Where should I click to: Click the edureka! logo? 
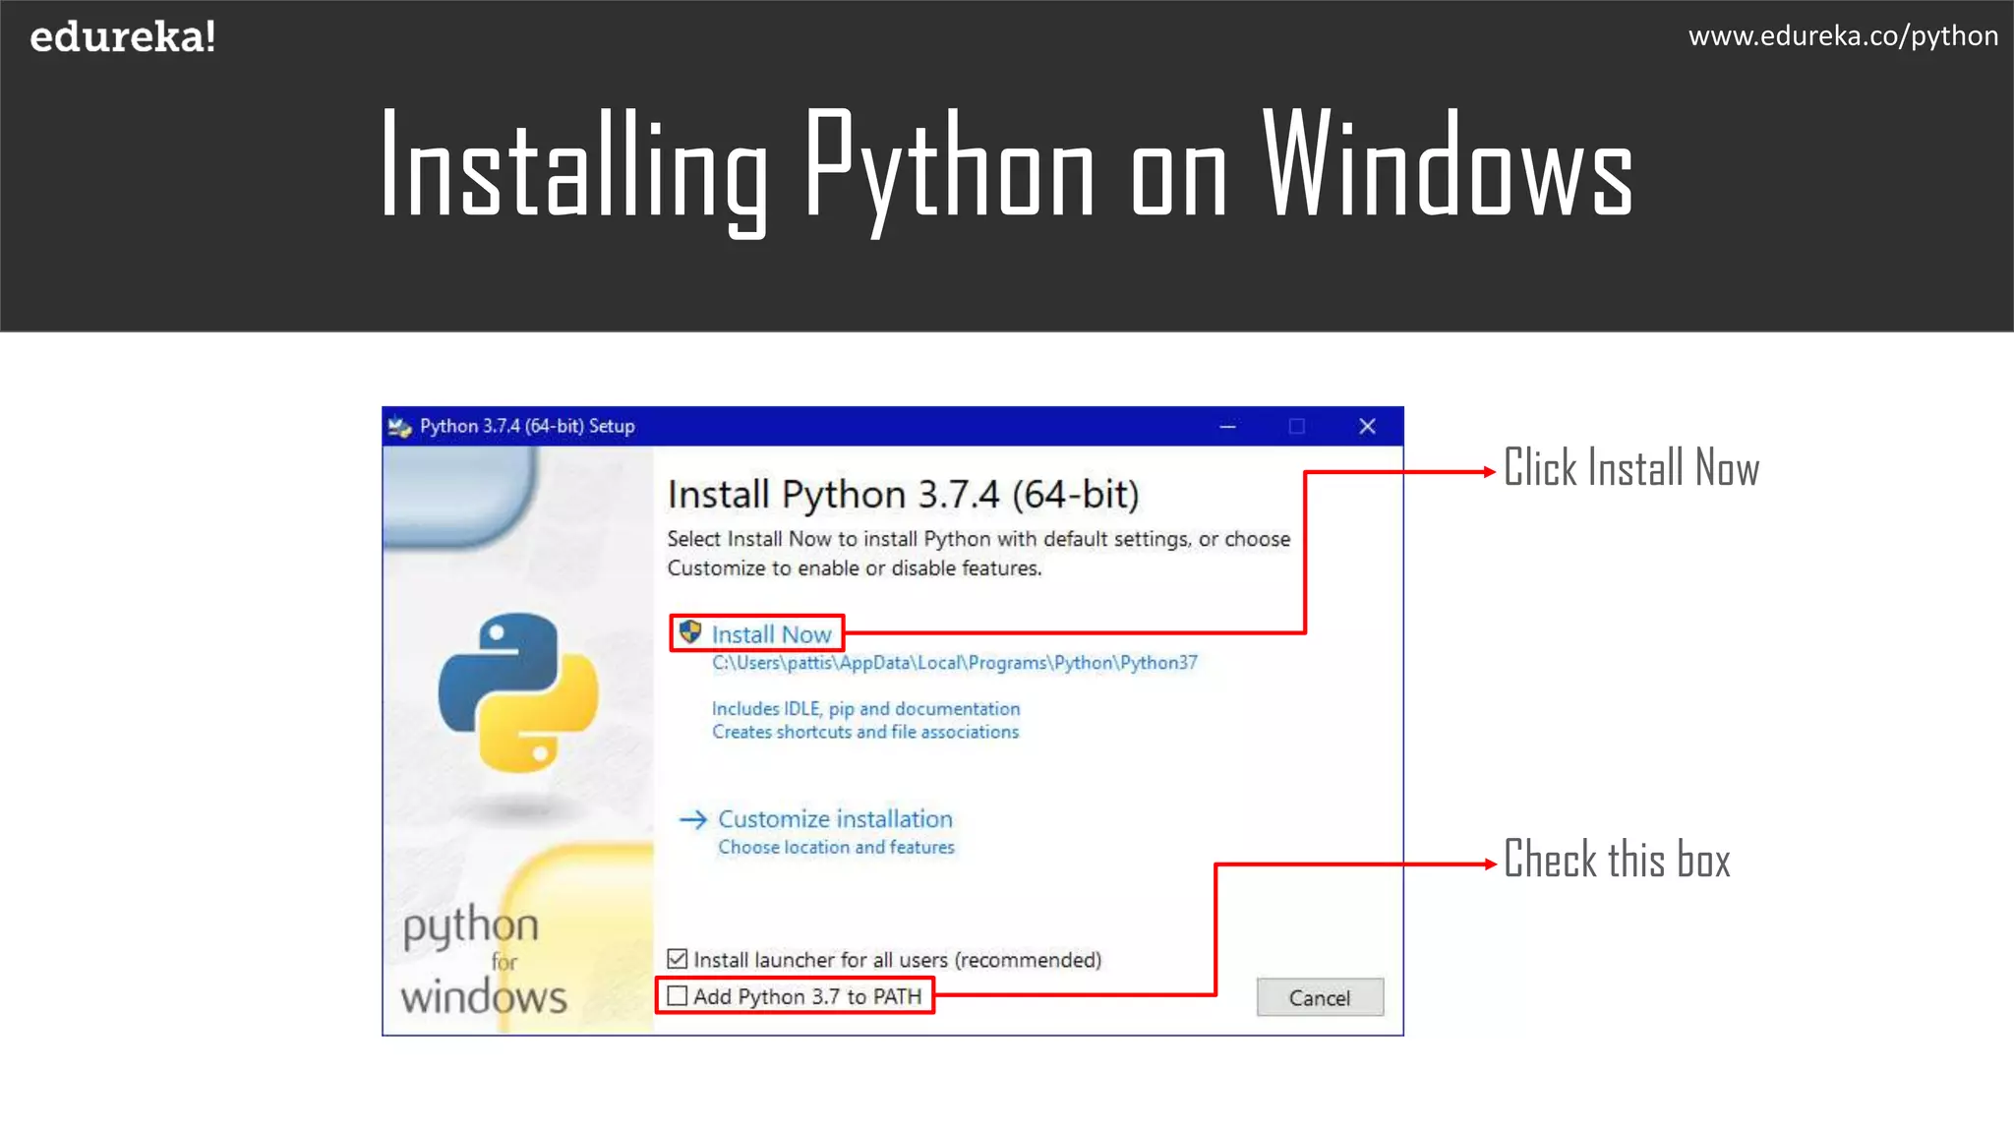tap(123, 37)
